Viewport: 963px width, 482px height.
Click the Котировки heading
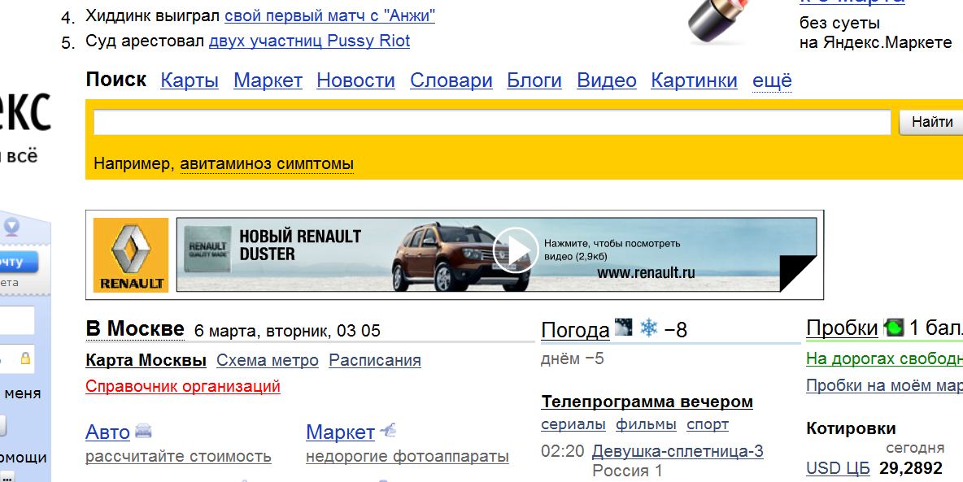click(851, 428)
